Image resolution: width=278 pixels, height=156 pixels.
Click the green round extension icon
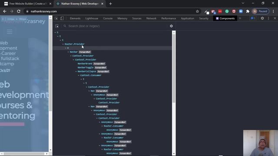[227, 11]
